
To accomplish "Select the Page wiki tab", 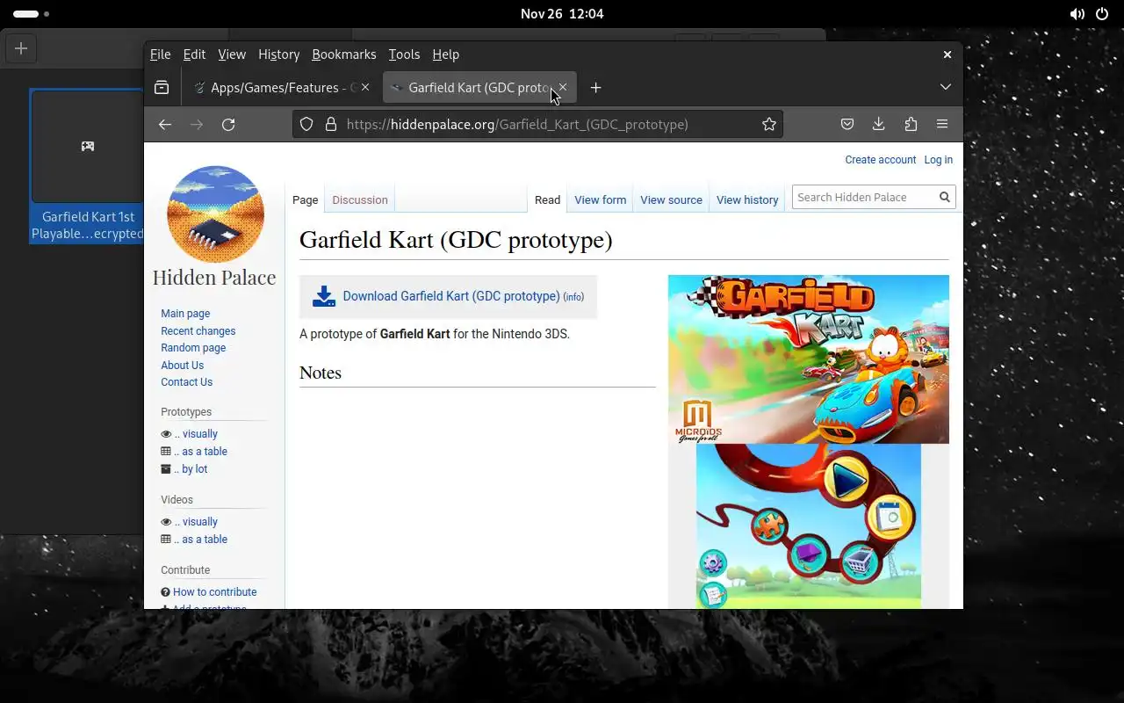I will pos(306,200).
